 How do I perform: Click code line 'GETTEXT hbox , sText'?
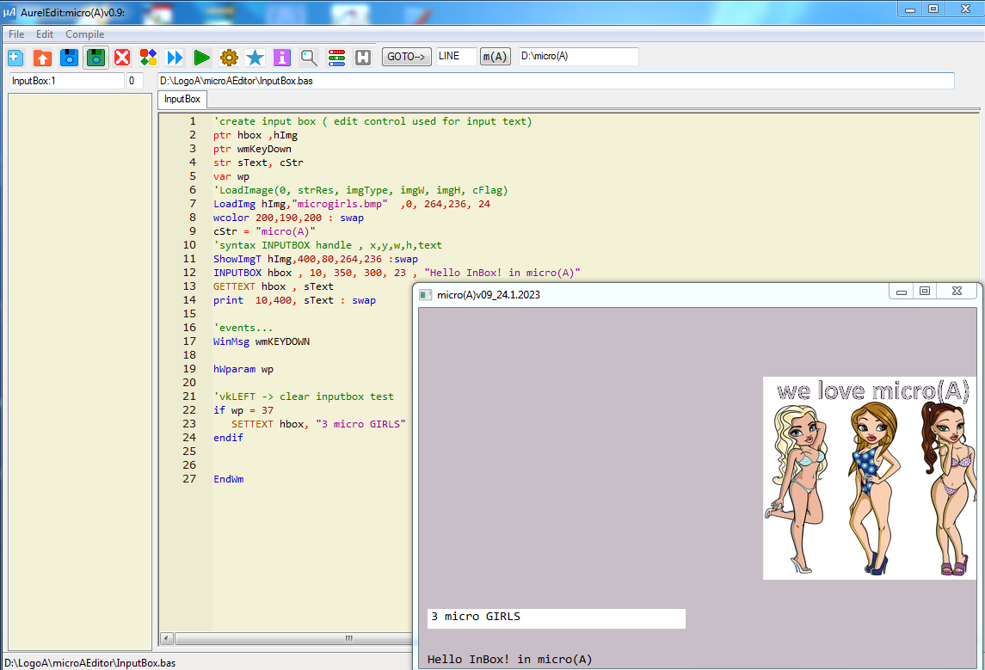[x=274, y=287]
